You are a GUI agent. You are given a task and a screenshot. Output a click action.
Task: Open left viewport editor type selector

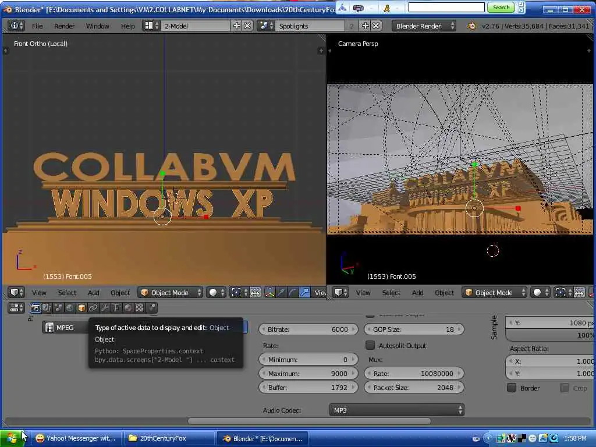[x=16, y=292]
